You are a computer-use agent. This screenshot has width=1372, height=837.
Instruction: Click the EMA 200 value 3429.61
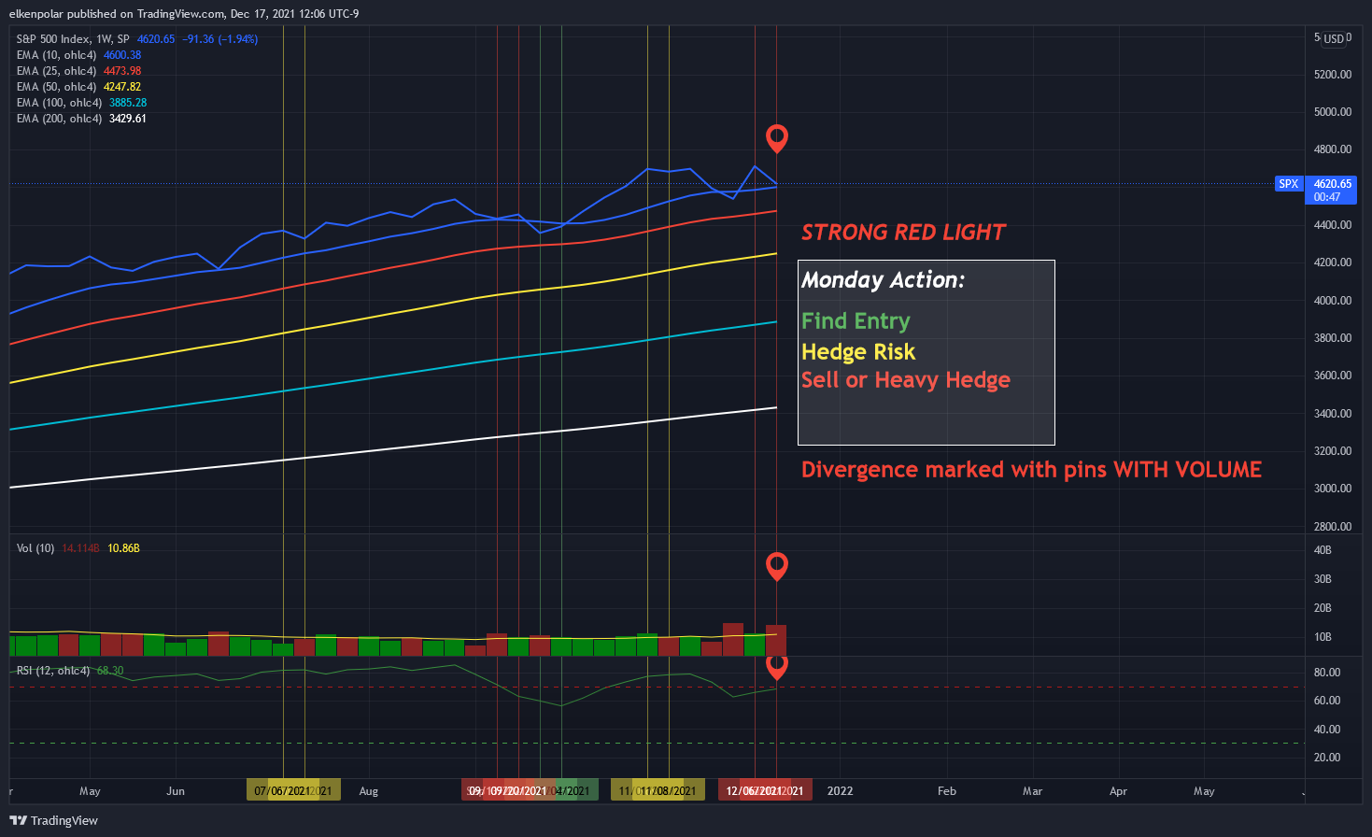[x=128, y=119]
